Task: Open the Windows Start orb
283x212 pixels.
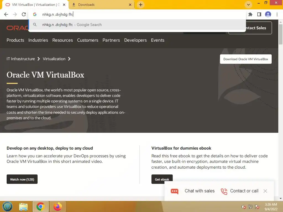Action: [x=7, y=206]
